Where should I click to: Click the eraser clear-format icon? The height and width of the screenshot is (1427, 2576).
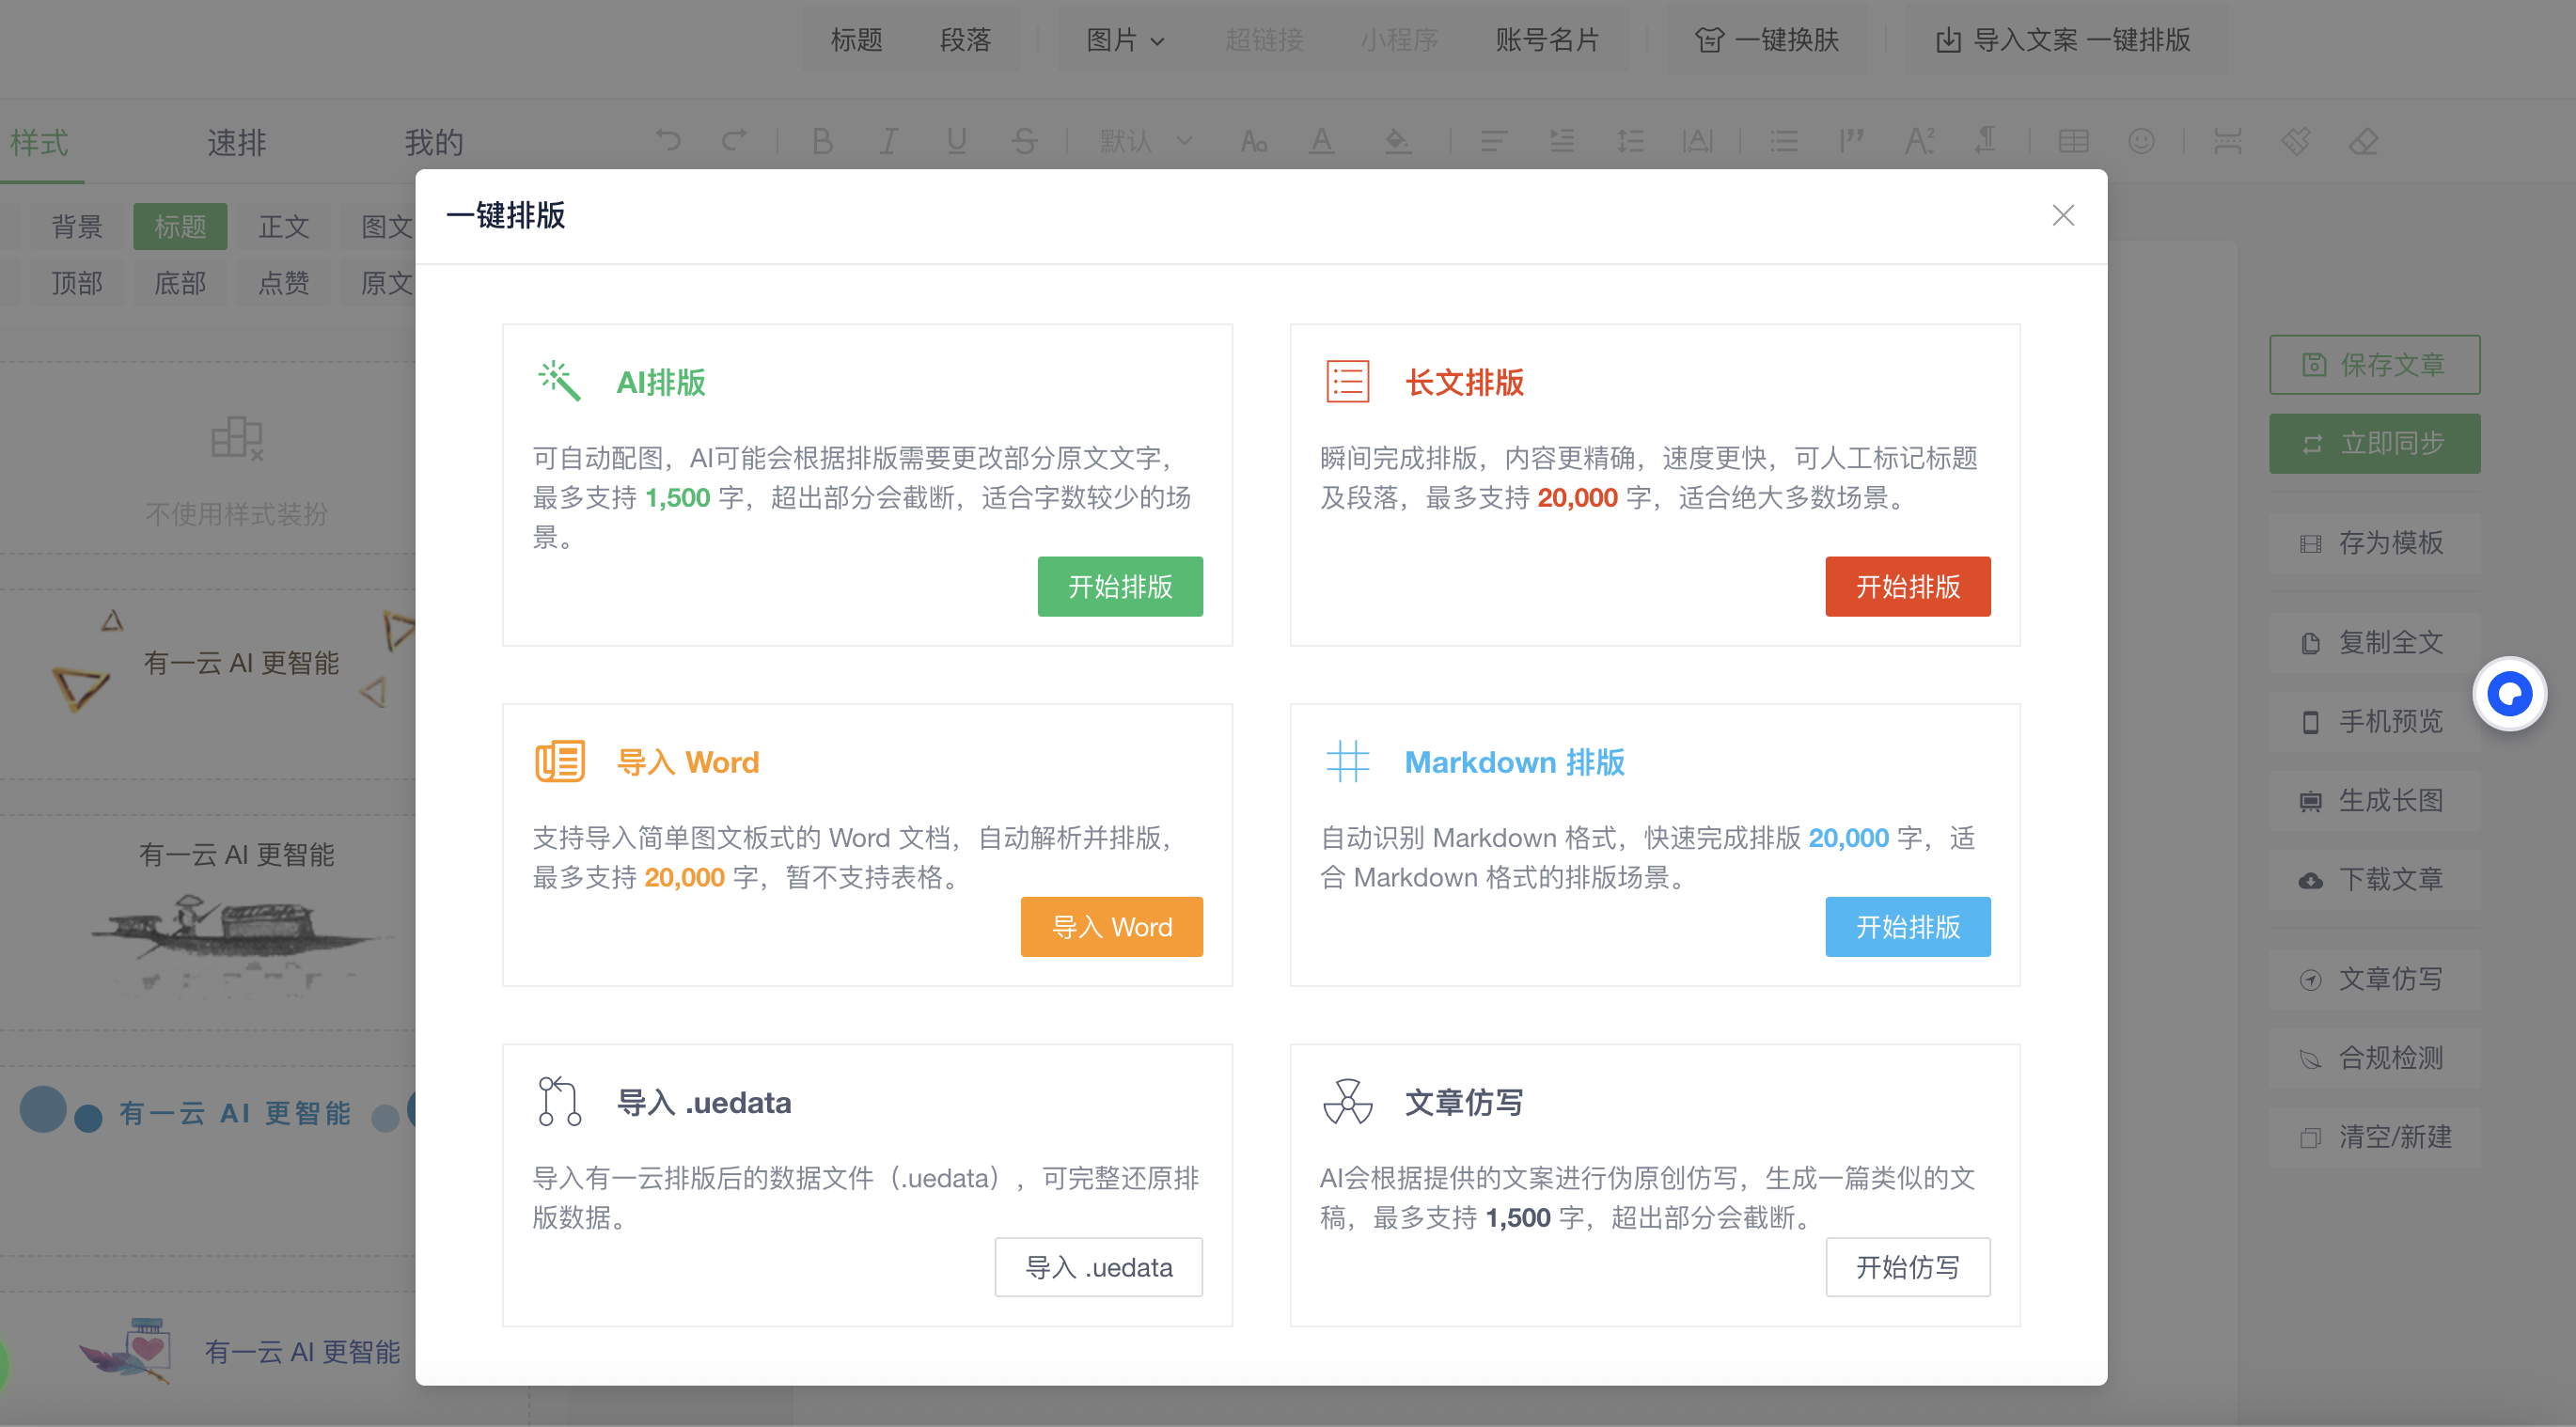[x=2363, y=141]
